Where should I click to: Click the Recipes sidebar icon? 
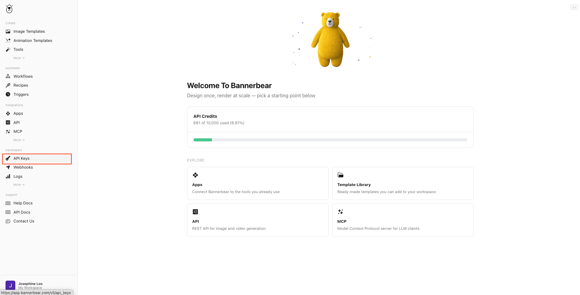pyautogui.click(x=8, y=85)
